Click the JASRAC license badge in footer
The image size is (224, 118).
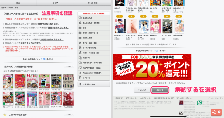point(181,103)
